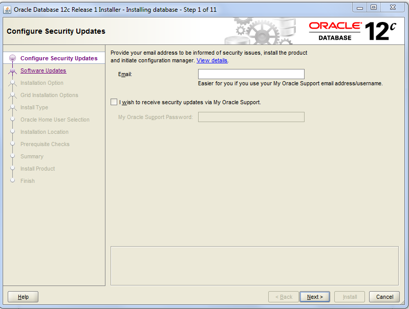Open the Help button
The width and height of the screenshot is (409, 309).
(x=23, y=297)
